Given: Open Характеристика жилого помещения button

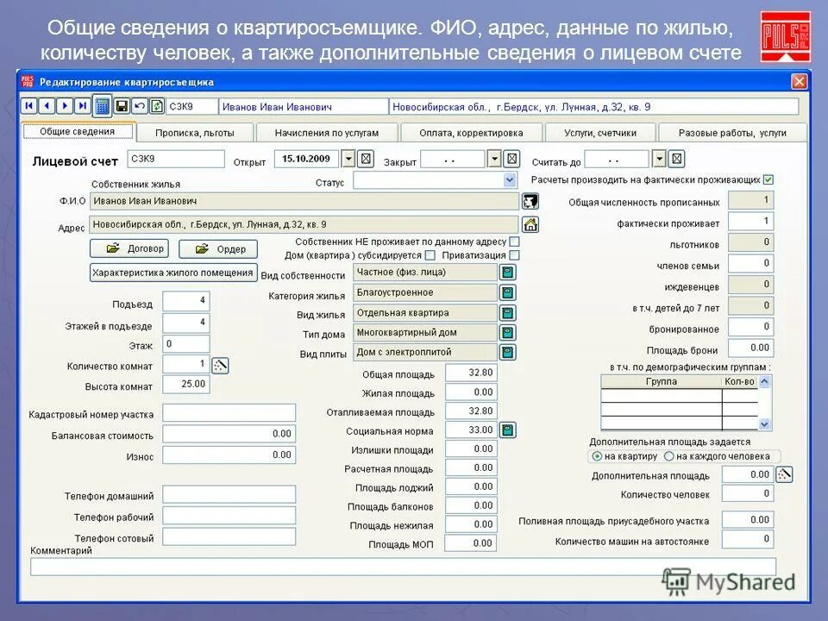Looking at the screenshot, I should [x=173, y=273].
